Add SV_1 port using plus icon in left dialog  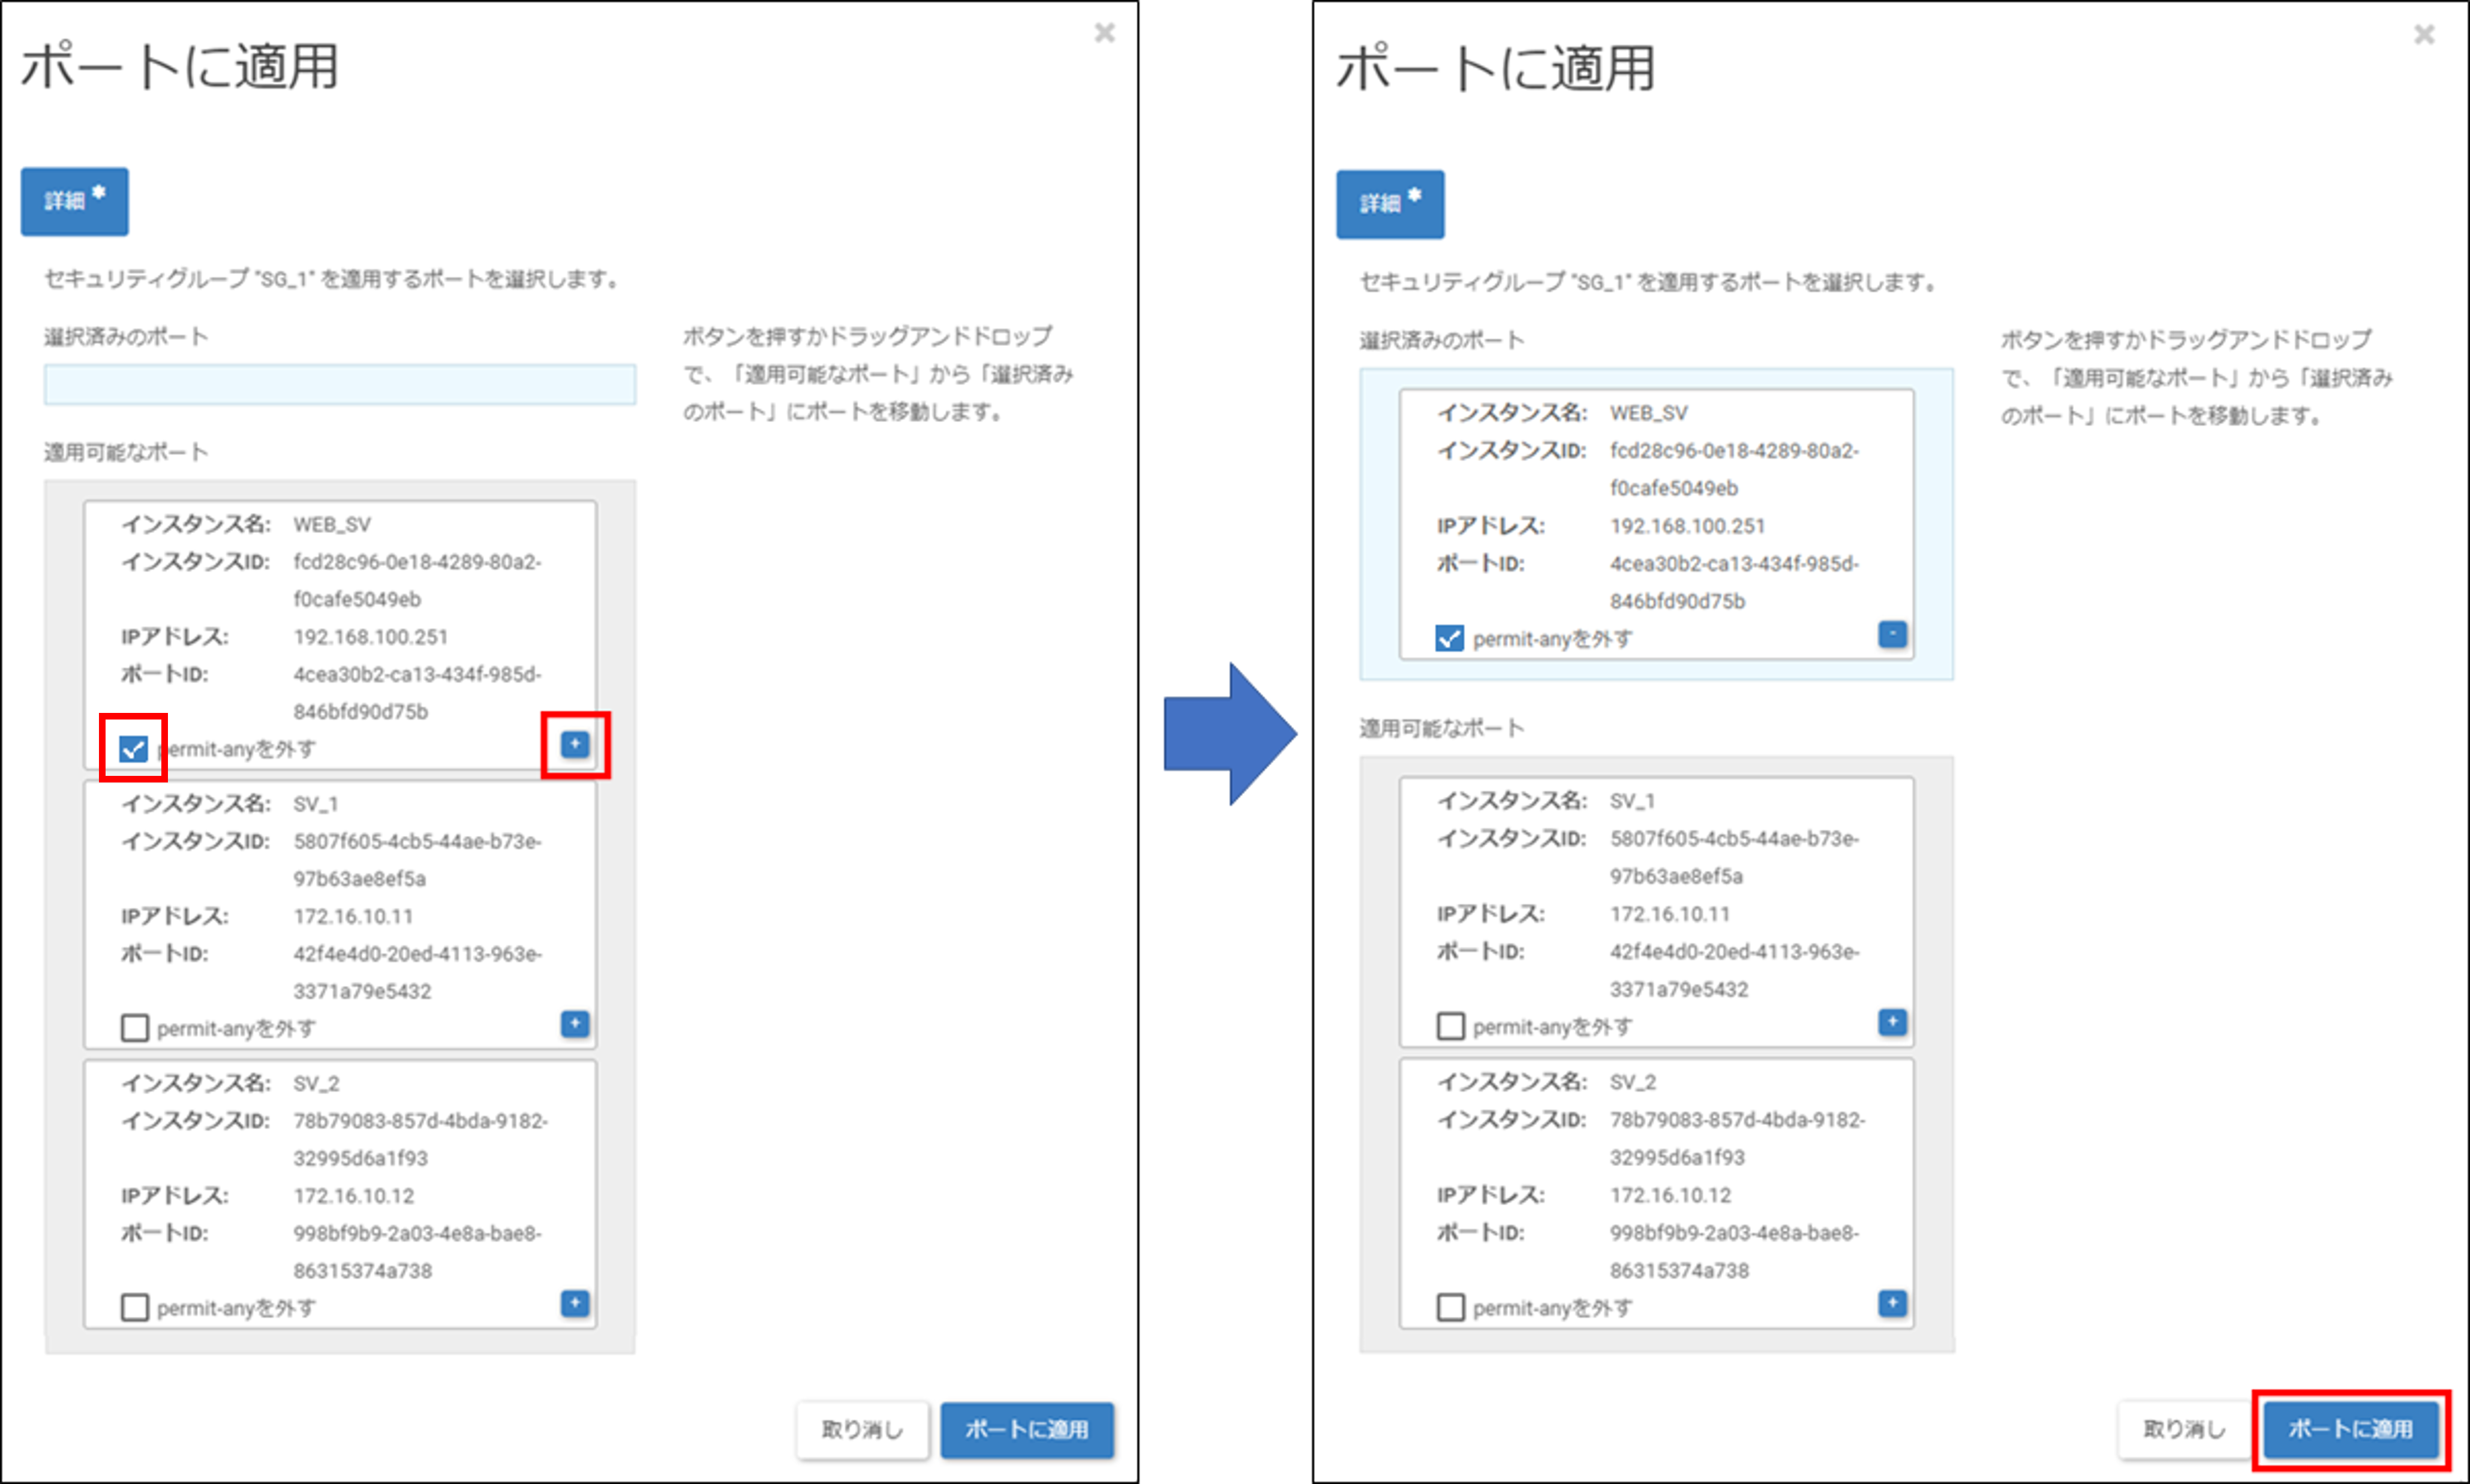574,1023
